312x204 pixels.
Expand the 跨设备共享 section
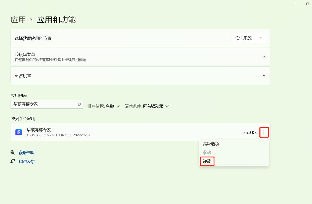pos(264,56)
